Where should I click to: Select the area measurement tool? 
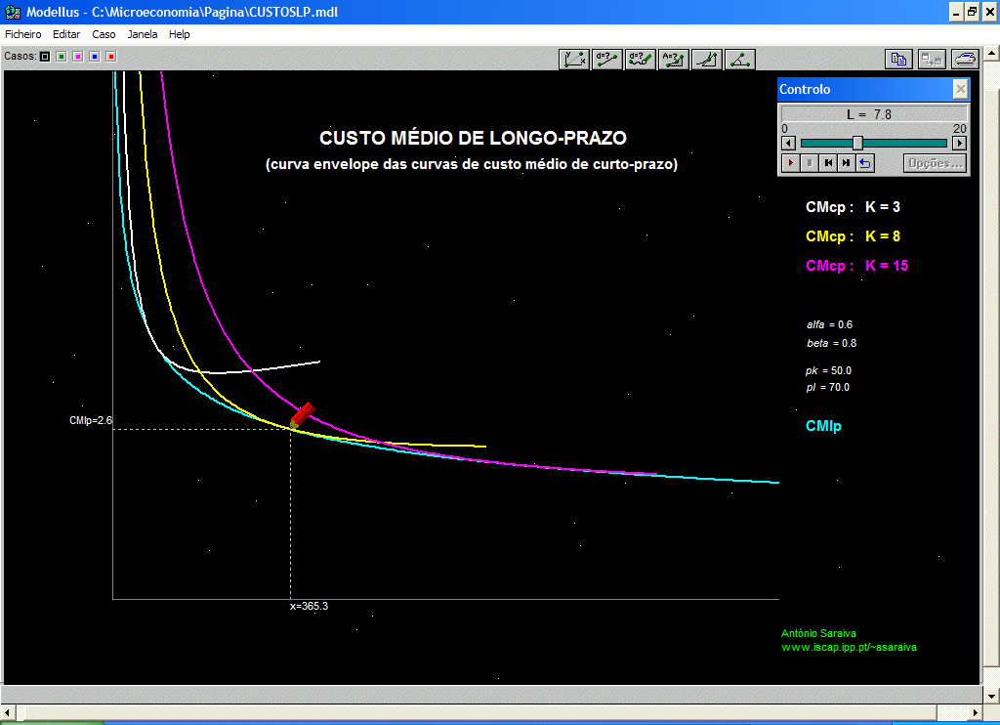[x=674, y=60]
